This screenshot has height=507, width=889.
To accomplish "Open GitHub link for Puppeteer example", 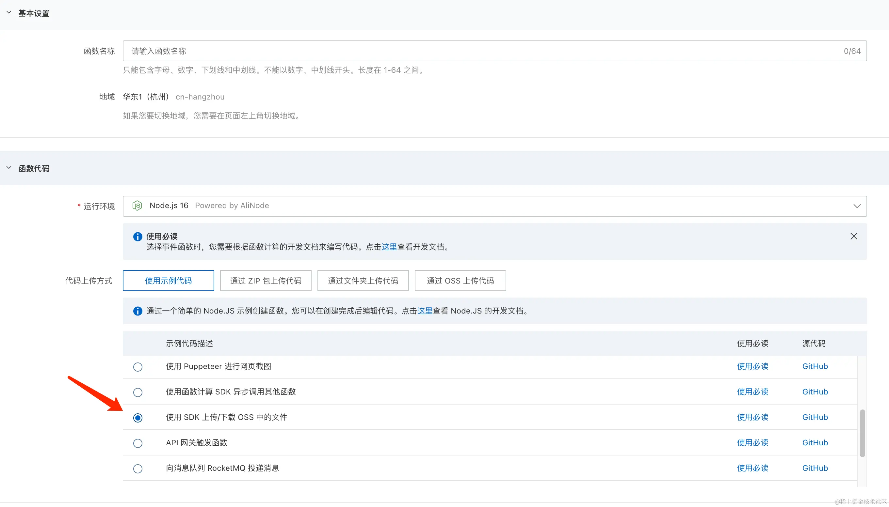I will (x=815, y=366).
